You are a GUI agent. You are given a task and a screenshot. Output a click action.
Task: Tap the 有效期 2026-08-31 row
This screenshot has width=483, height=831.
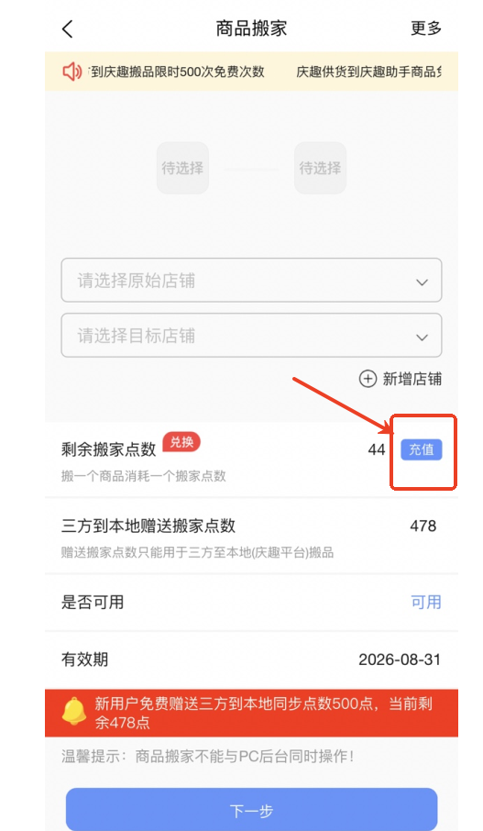[251, 659]
